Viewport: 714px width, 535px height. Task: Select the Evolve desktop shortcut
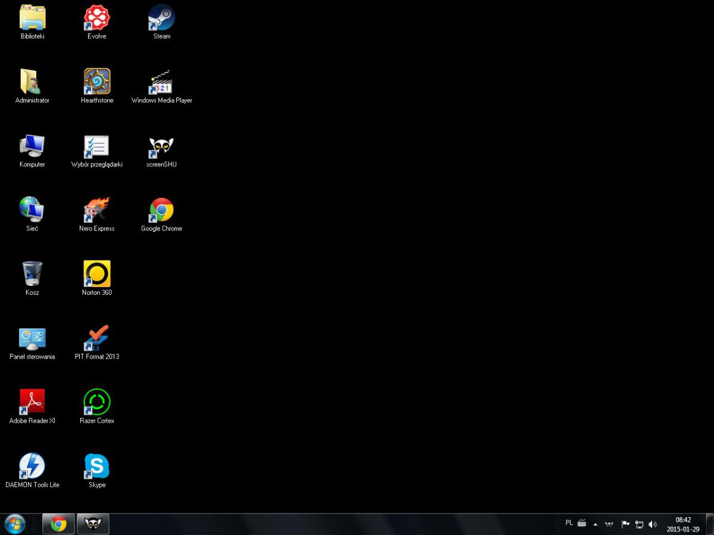(x=96, y=23)
